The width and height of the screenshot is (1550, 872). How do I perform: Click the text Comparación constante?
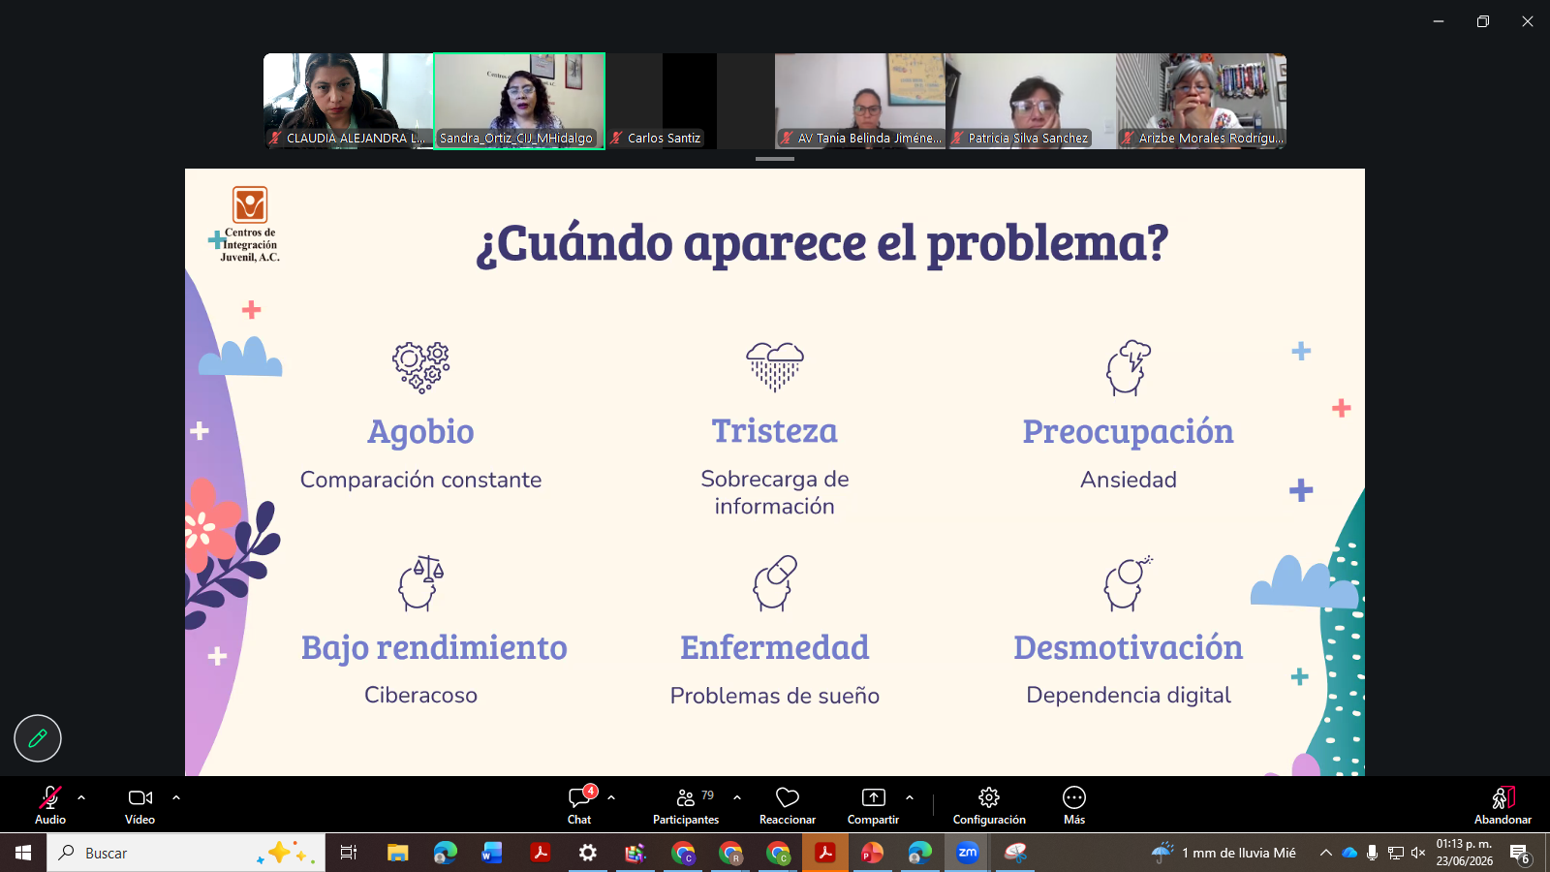[x=420, y=480]
